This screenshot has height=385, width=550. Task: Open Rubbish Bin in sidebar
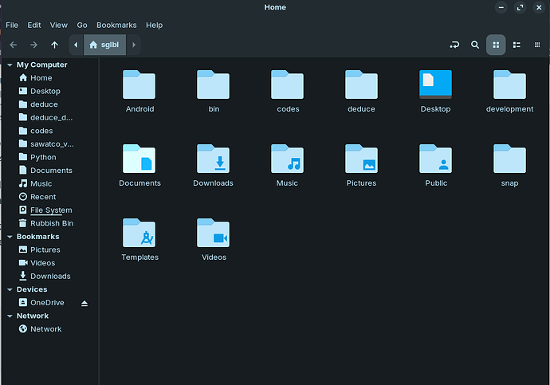[51, 223]
